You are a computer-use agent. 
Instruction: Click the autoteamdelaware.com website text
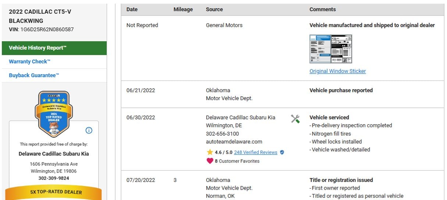pos(234,142)
